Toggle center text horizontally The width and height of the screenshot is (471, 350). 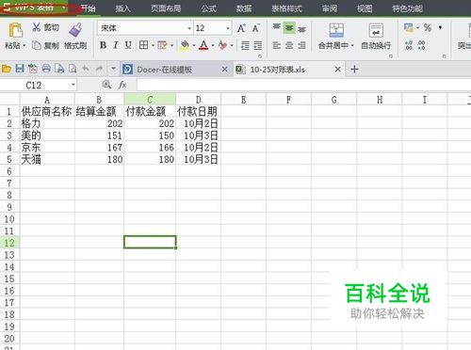click(x=289, y=46)
